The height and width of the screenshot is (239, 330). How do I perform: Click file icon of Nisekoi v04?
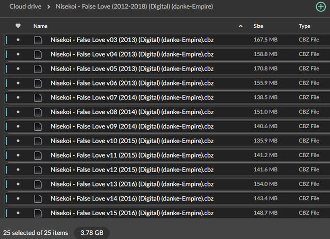38,55
